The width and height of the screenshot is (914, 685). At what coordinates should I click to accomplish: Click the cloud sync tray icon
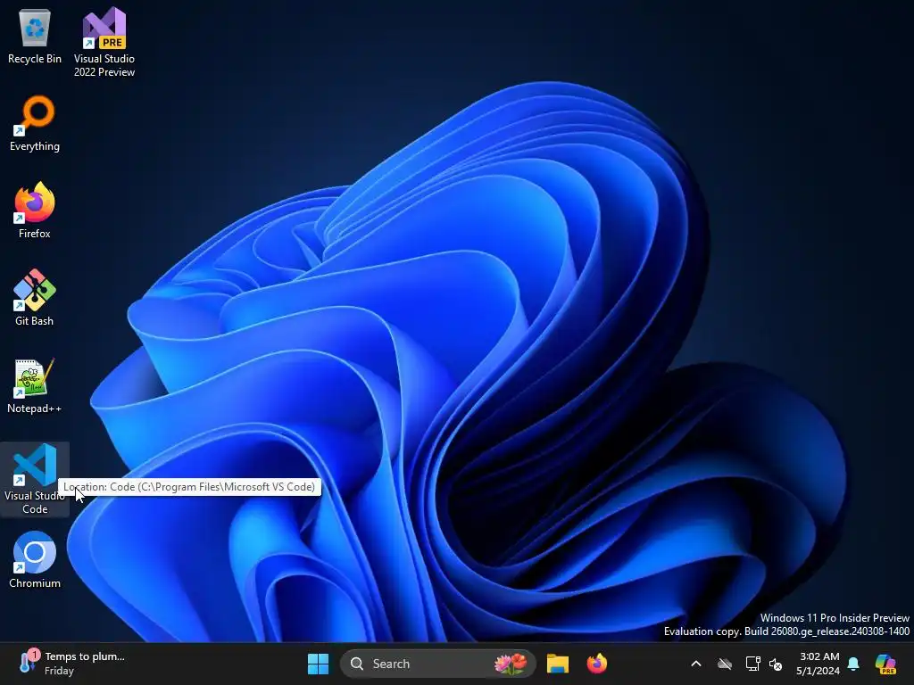pyautogui.click(x=725, y=664)
